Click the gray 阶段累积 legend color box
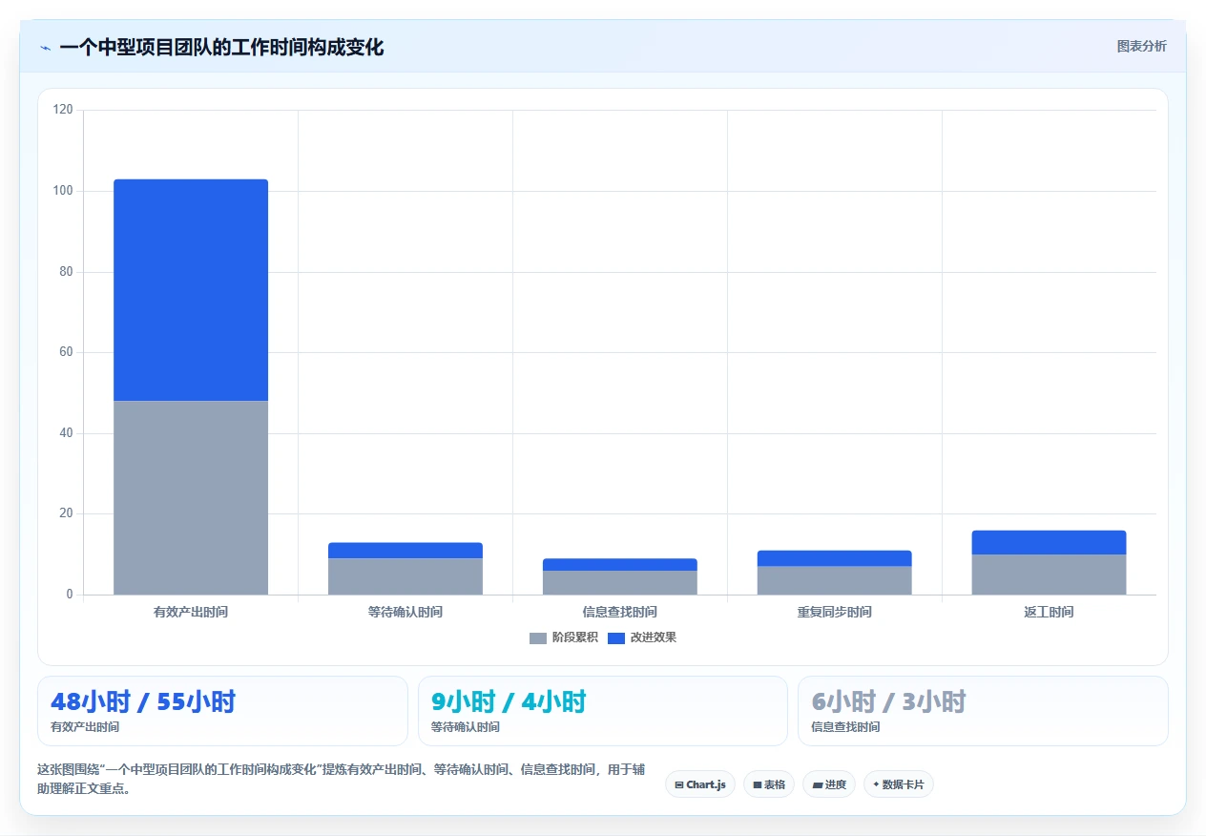Image resolution: width=1206 pixels, height=836 pixels. 538,637
